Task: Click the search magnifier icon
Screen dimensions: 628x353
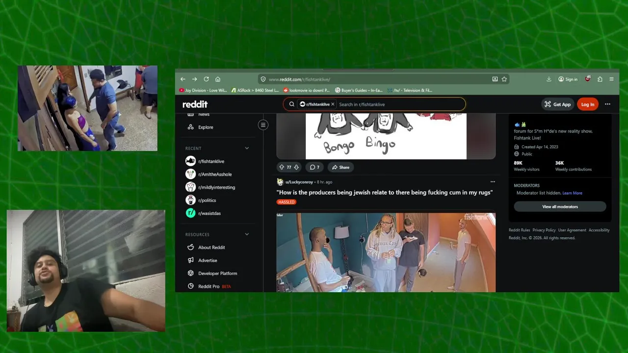Action: [291, 104]
